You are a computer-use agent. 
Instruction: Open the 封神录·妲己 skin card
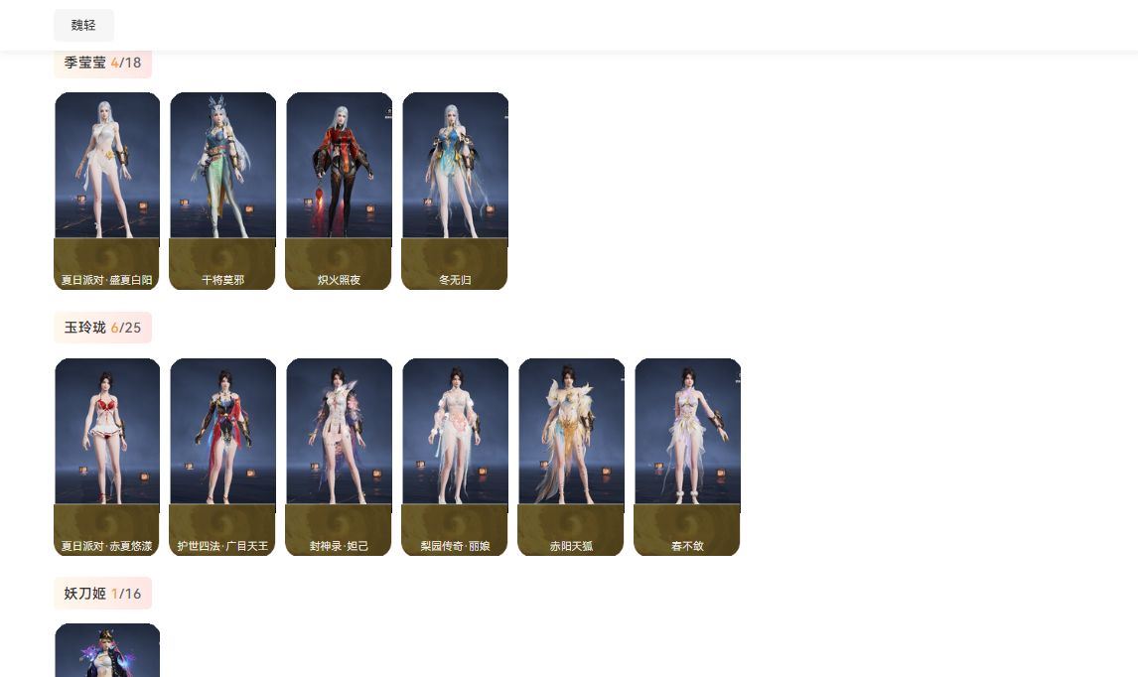339,458
